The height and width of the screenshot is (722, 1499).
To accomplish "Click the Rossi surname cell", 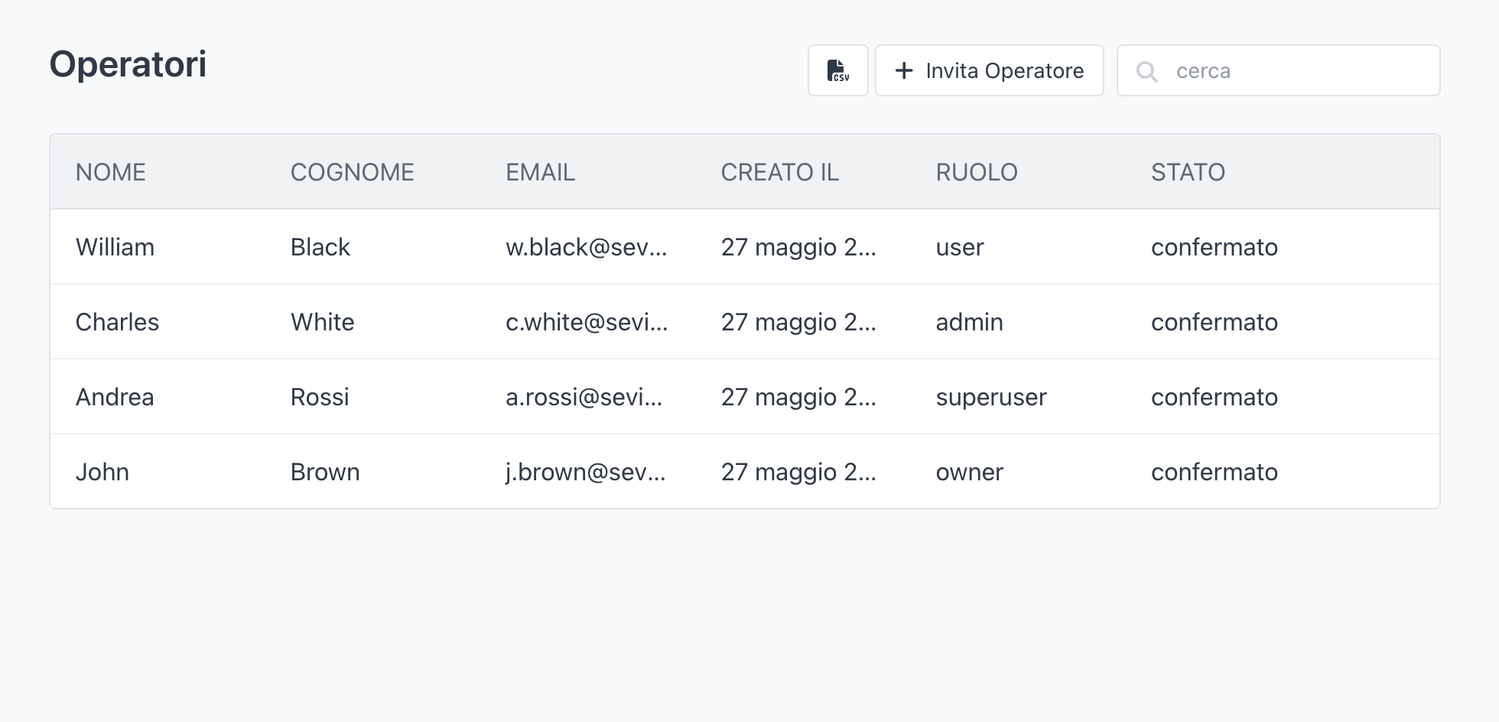I will point(320,397).
